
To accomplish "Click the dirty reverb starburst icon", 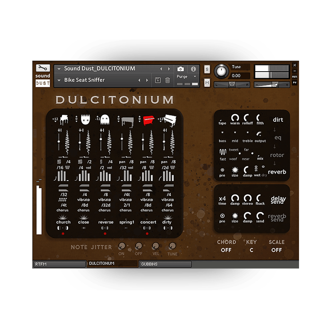I will pos(167,217).
